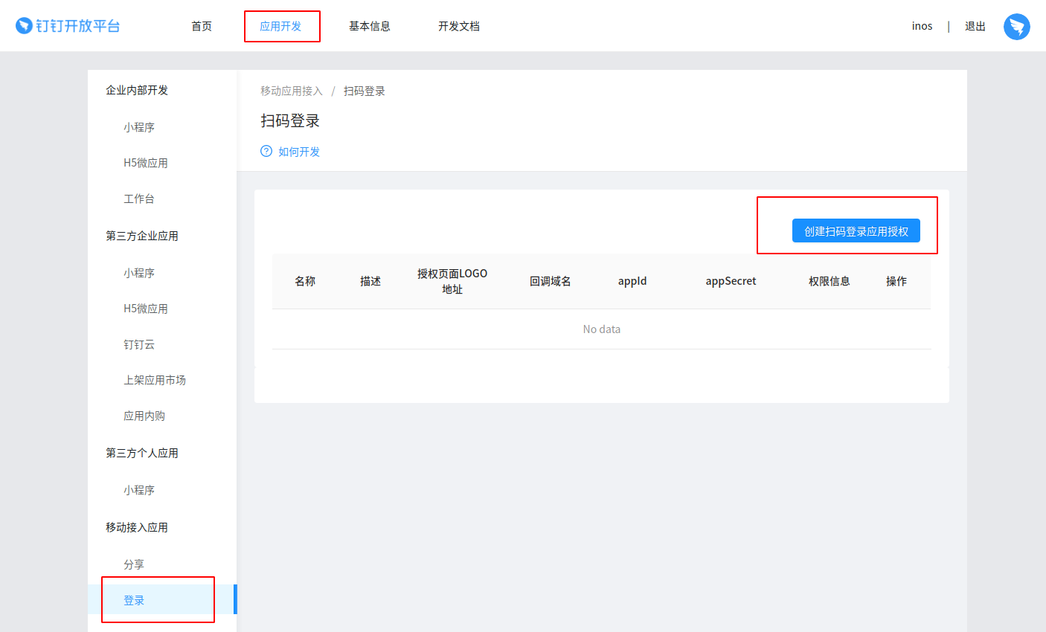Select 小程序 under 第三方个人应用
1046x632 pixels.
pyautogui.click(x=139, y=490)
